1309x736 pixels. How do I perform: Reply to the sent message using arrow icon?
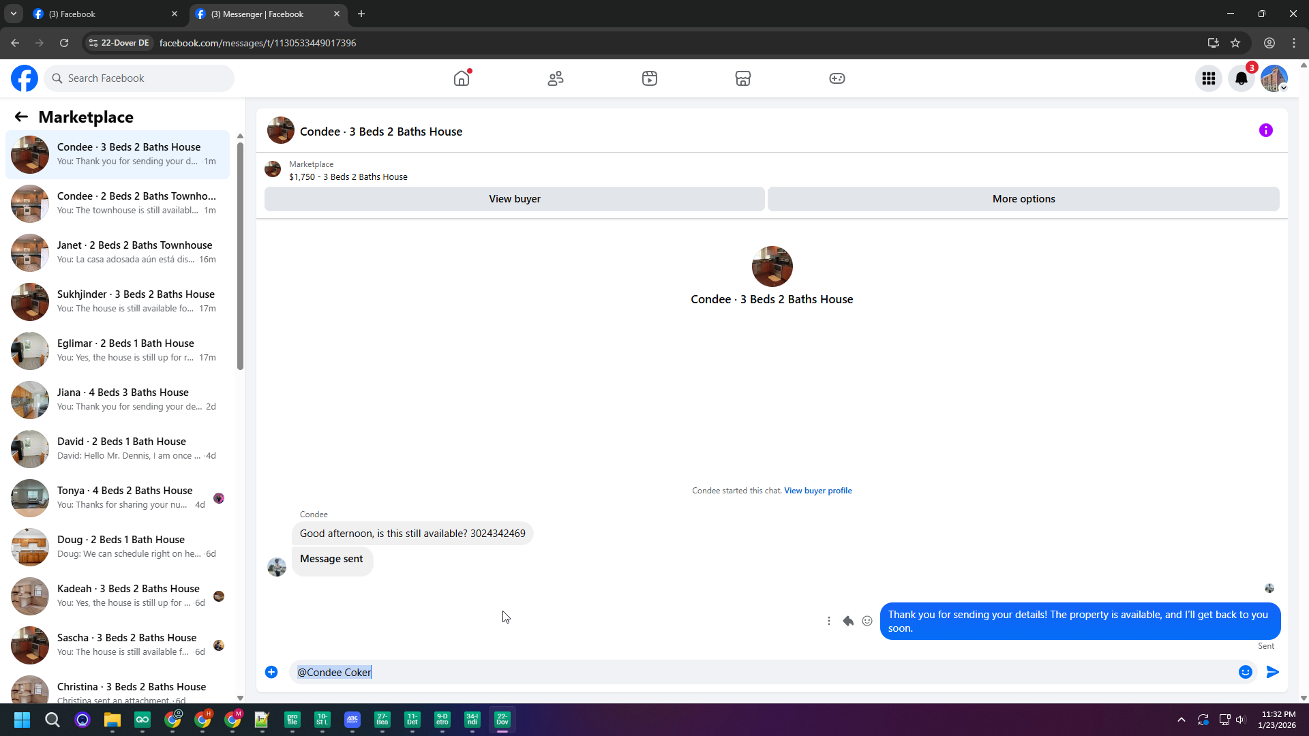tap(848, 621)
